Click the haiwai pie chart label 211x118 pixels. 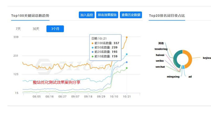160,55
